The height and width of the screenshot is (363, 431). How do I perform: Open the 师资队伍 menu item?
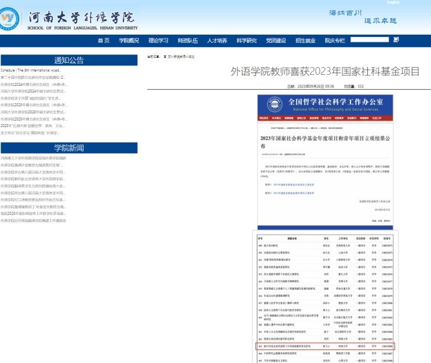[x=188, y=41]
